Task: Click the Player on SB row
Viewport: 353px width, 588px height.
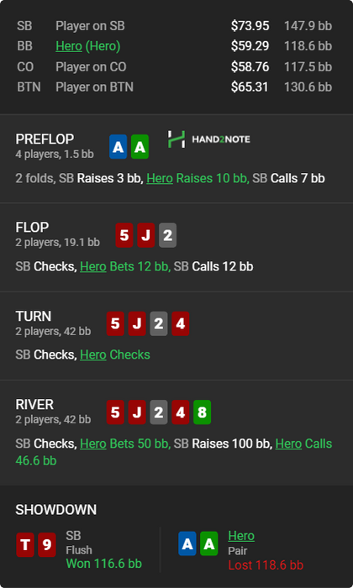Action: 175,26
